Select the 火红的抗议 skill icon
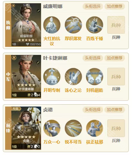Image resolution: width=132 pixels, height=155 pixels. (x=52, y=25)
